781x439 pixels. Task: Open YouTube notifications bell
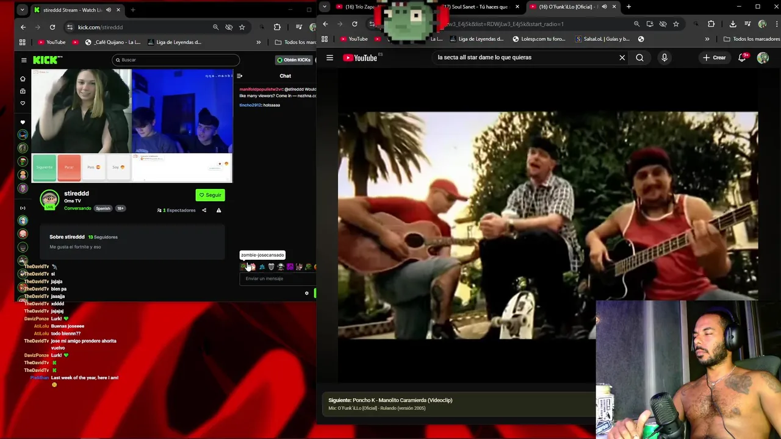pyautogui.click(x=743, y=58)
